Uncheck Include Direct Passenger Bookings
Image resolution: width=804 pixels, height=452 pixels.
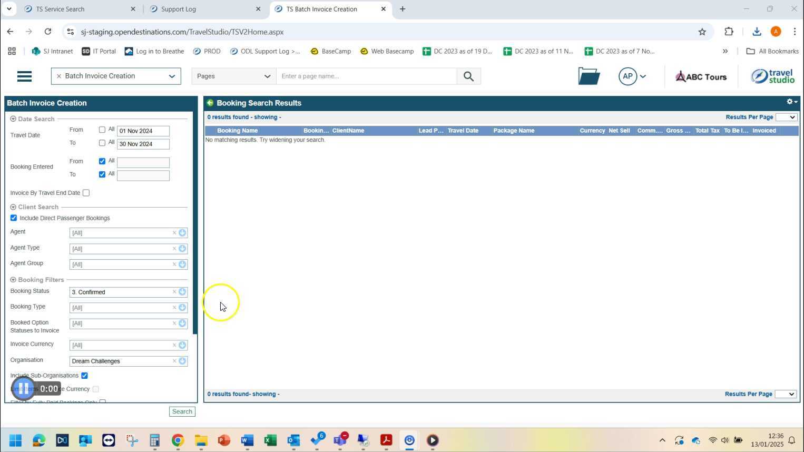point(14,218)
